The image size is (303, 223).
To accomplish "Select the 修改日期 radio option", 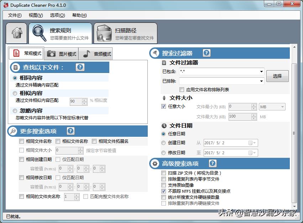I will coord(163,153).
